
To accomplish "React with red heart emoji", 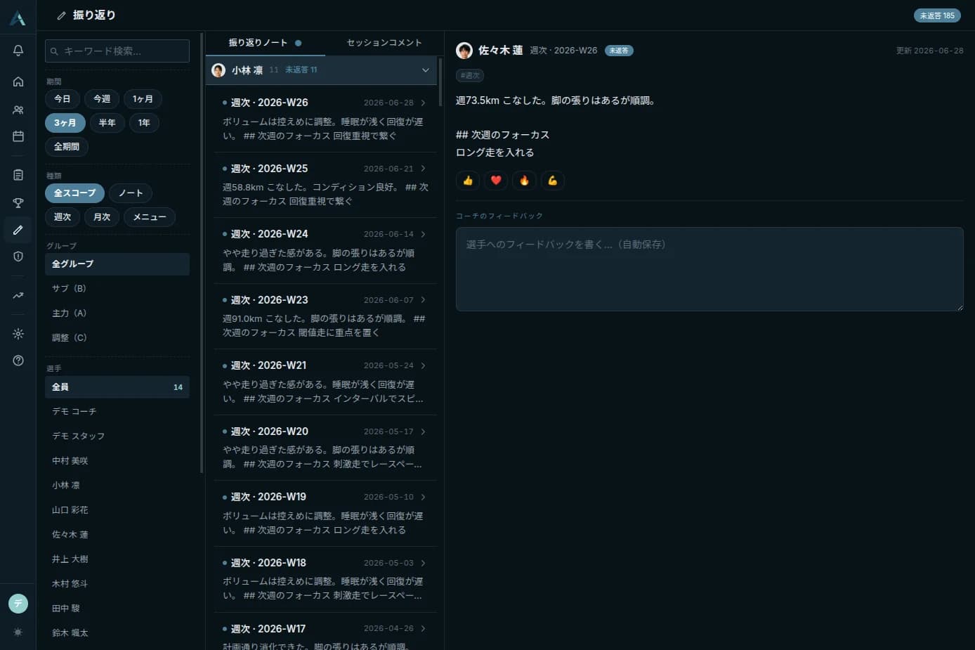I will [496, 181].
